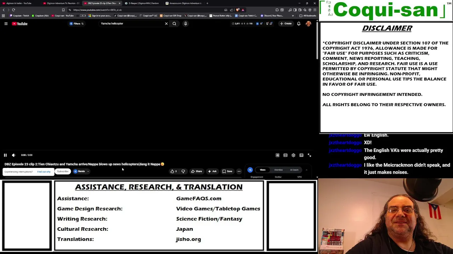This screenshot has height=254, width=453.
Task: Click the 'Find out why' link
Action: pos(44,172)
